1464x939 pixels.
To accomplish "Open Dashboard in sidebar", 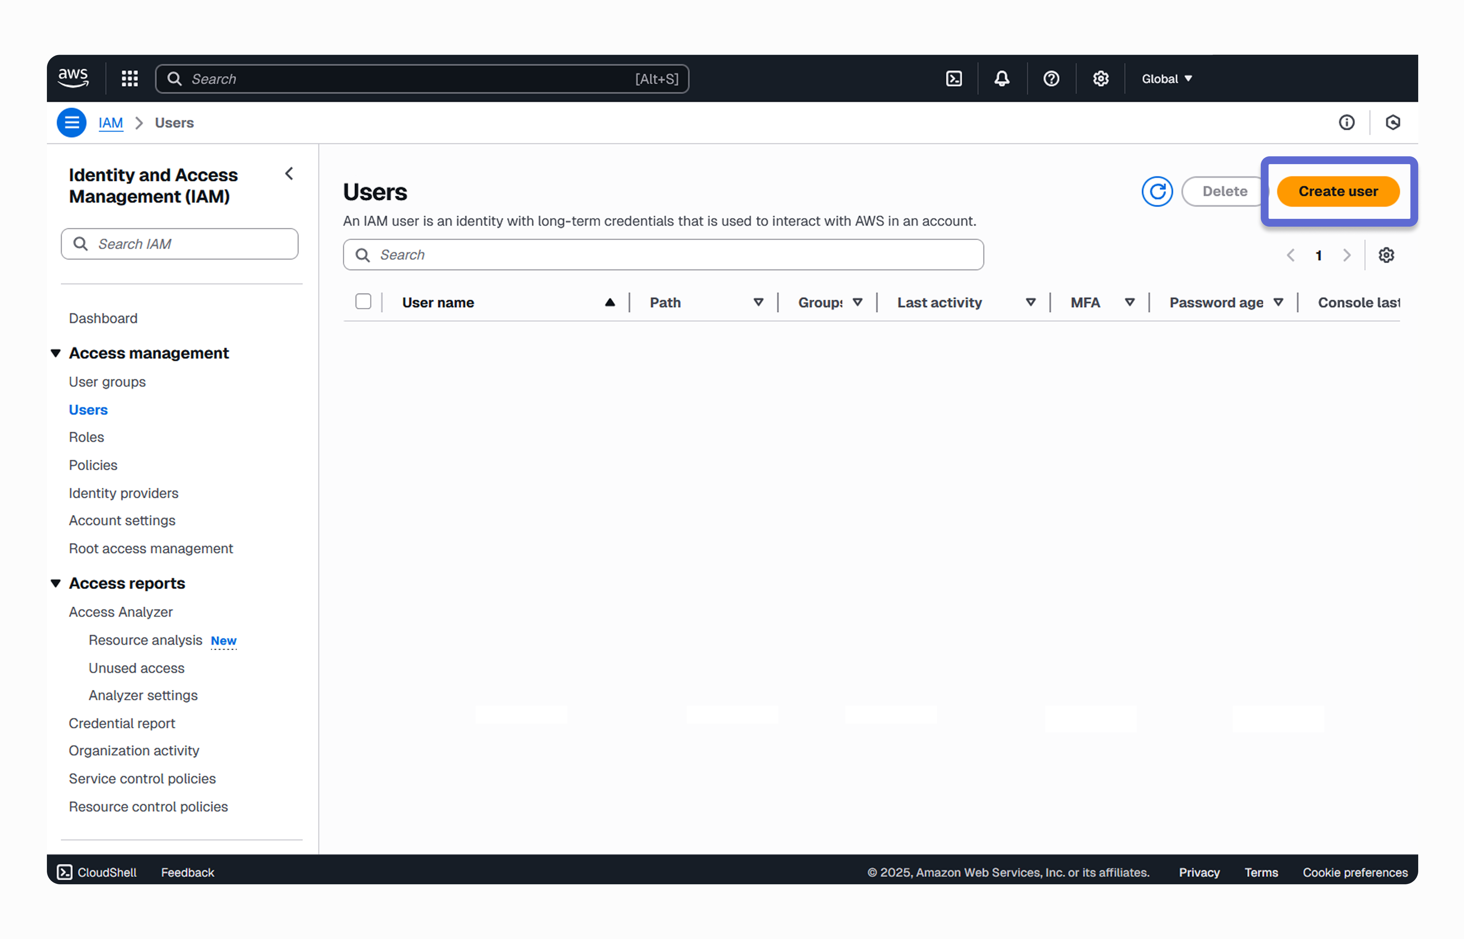I will click(103, 318).
